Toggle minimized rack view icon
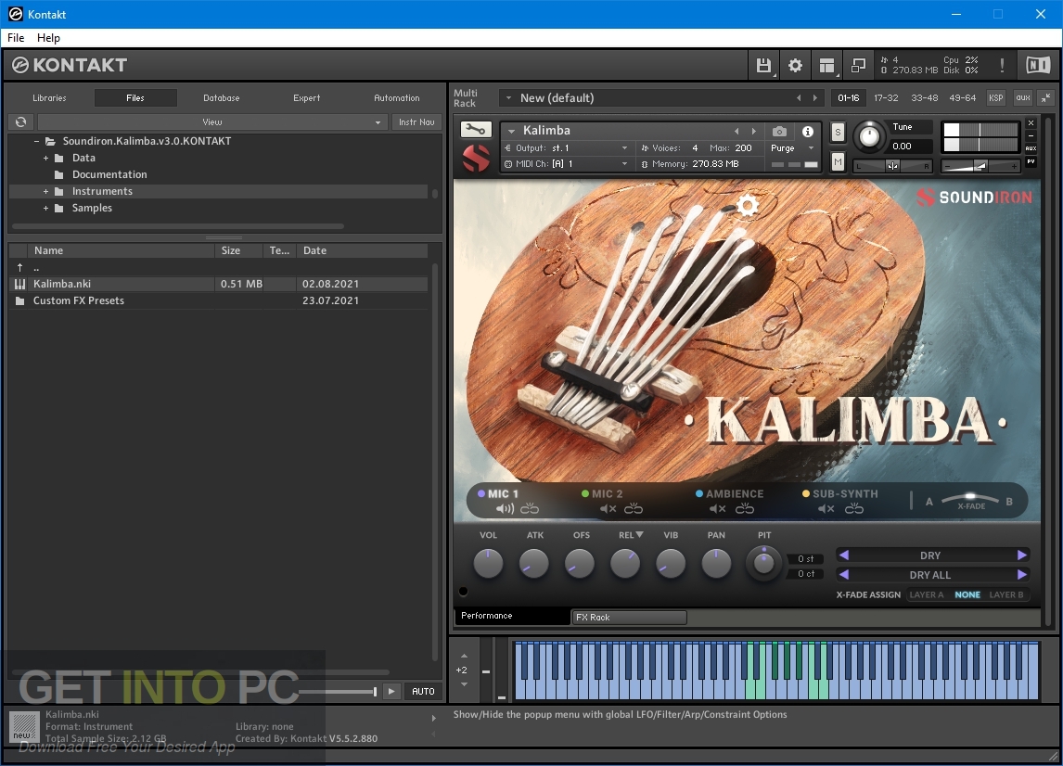Screen dimensions: 1063x766 point(858,65)
